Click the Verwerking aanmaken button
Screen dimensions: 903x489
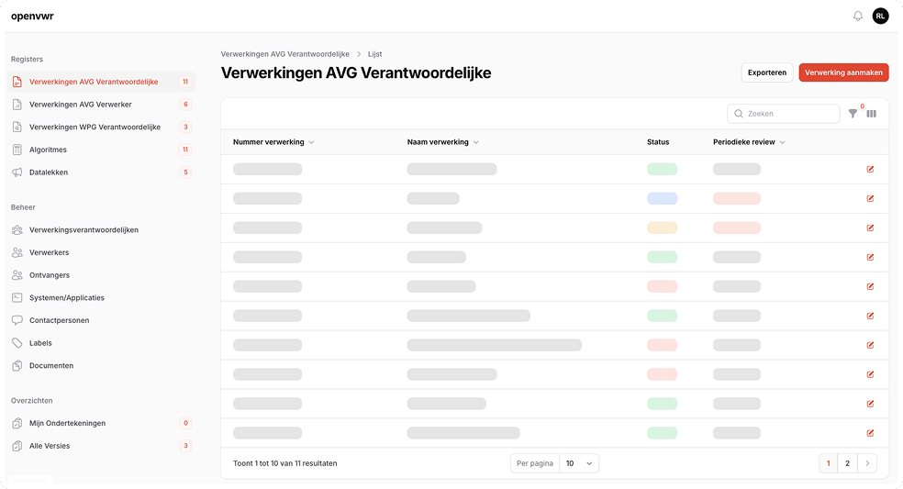(843, 72)
